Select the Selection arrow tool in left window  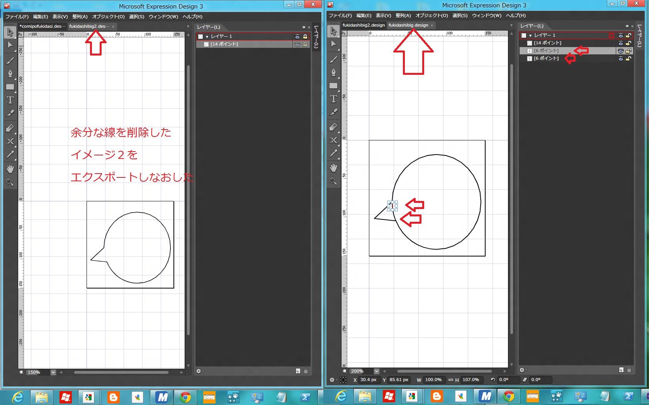(10, 32)
